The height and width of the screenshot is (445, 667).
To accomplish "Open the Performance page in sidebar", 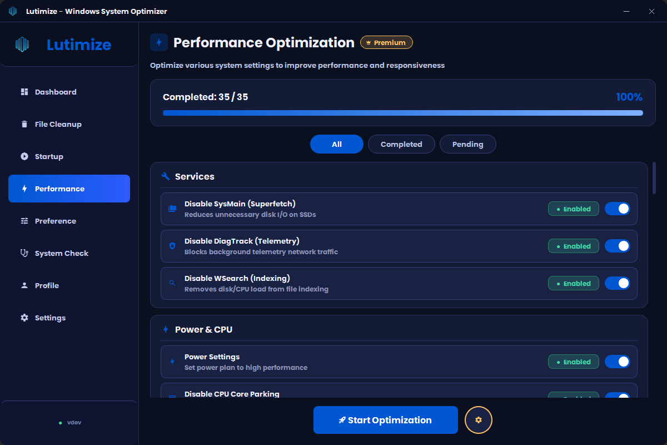I will (69, 189).
